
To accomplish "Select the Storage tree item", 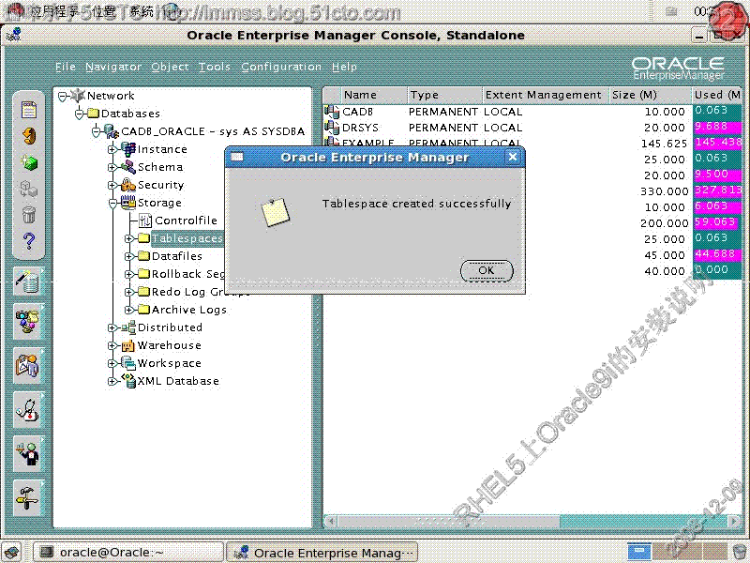I will tap(159, 203).
